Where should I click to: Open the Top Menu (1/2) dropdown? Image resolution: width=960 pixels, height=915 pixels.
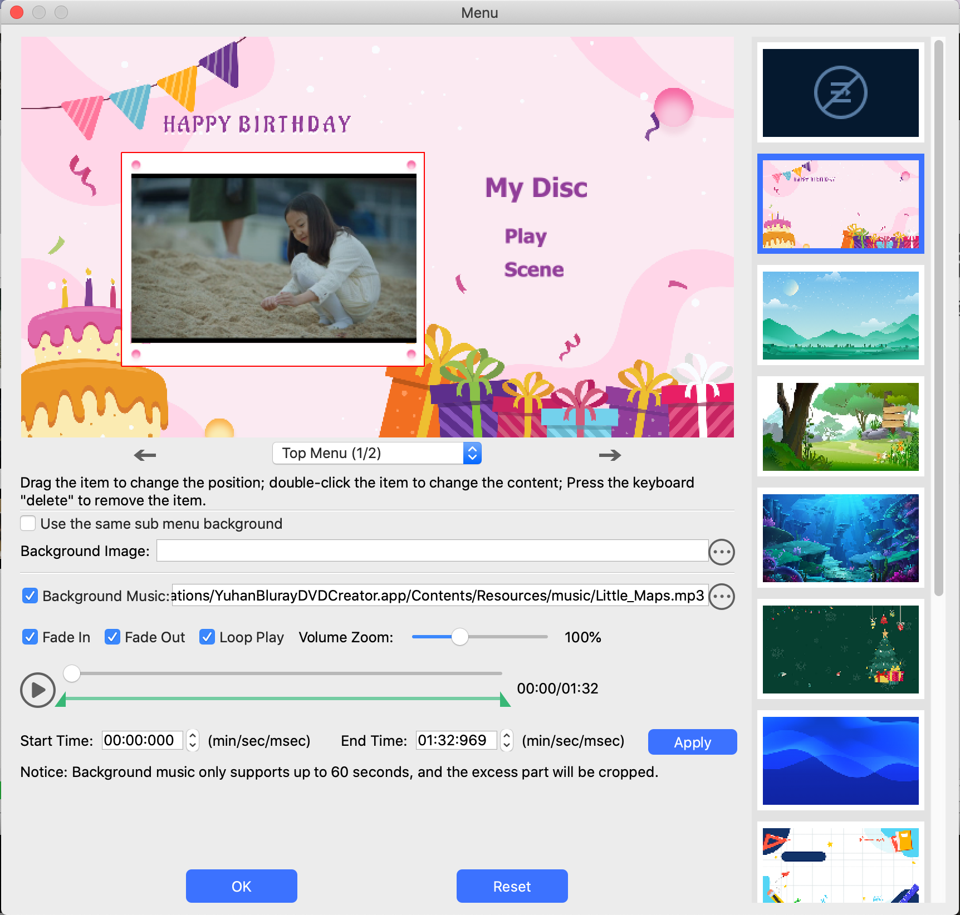coord(376,454)
